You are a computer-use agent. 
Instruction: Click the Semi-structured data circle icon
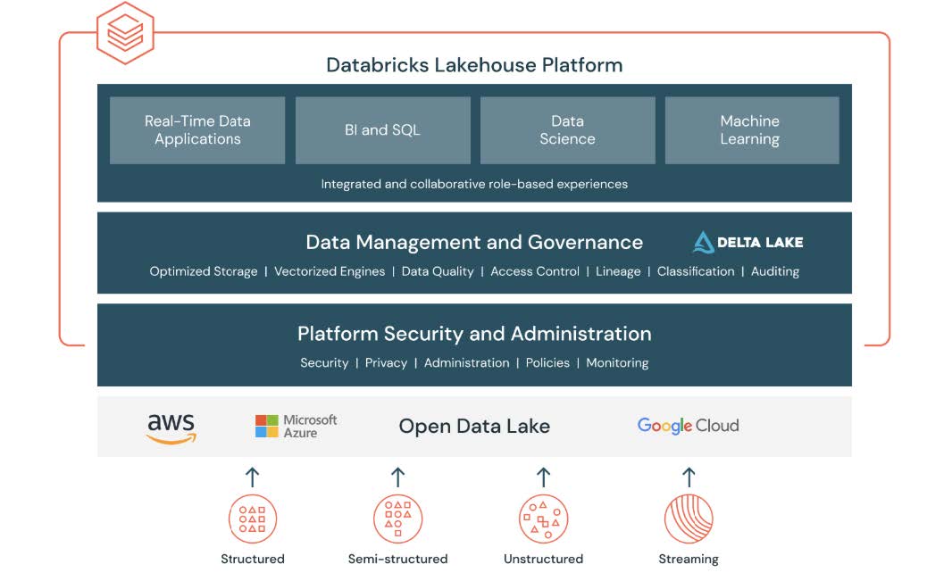pos(398,519)
